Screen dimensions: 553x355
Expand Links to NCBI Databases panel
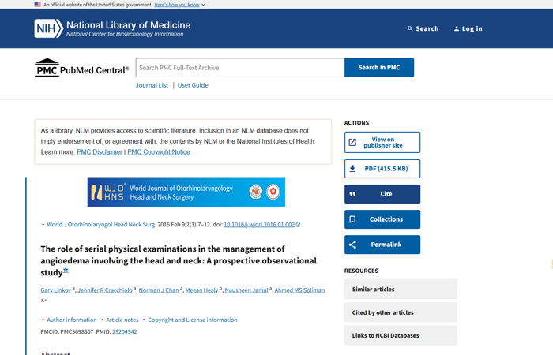[401, 335]
